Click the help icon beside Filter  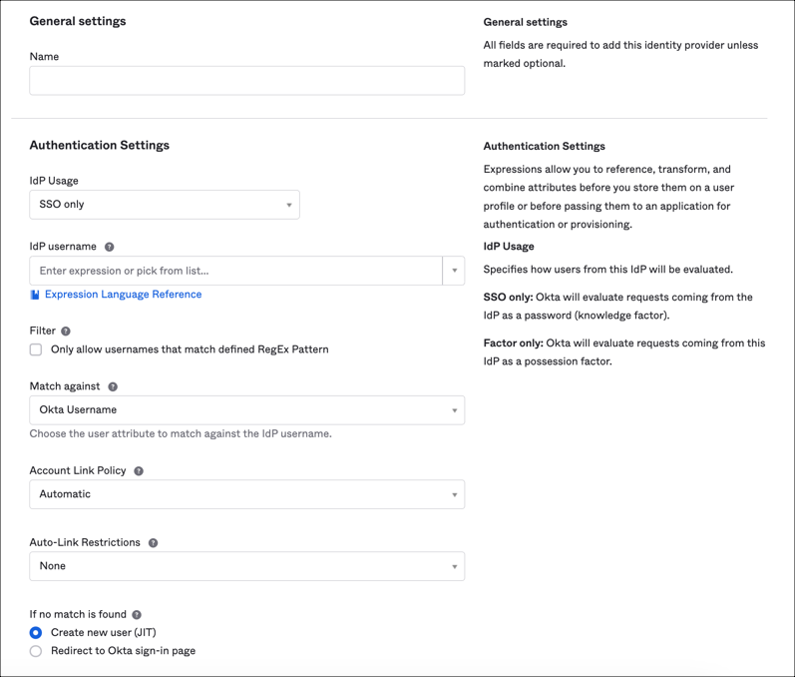click(x=66, y=331)
